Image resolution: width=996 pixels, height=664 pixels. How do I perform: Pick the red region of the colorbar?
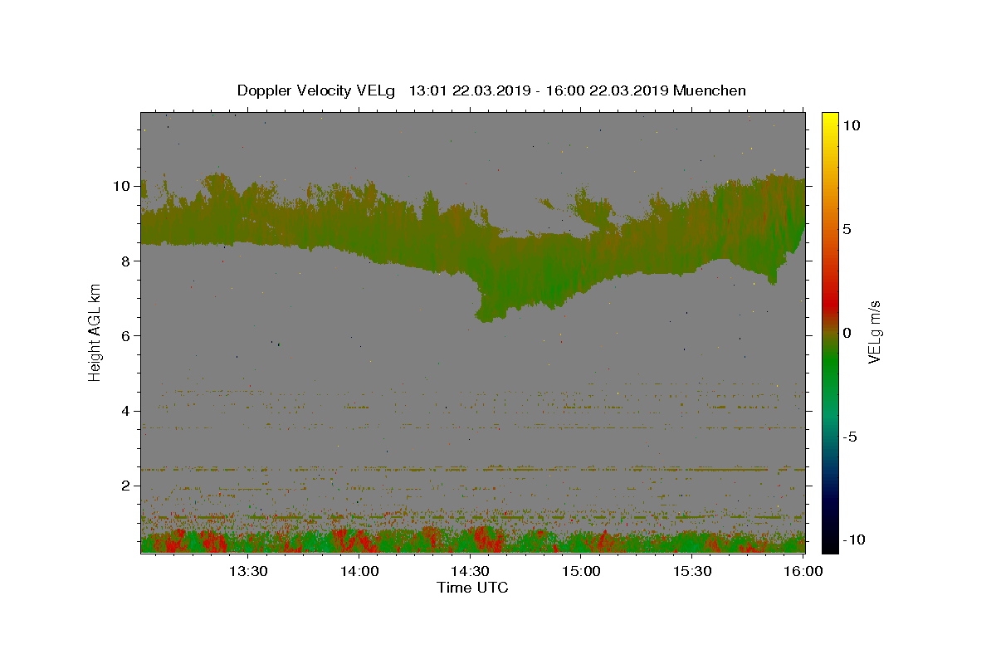(x=829, y=303)
